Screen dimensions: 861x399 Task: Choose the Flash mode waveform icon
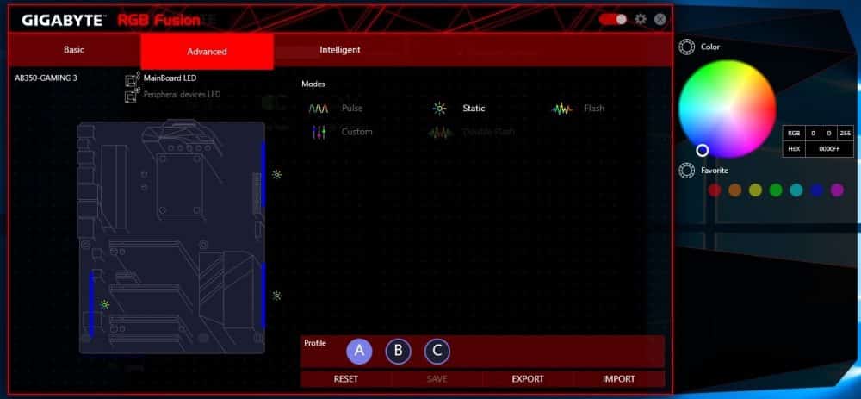coord(561,109)
